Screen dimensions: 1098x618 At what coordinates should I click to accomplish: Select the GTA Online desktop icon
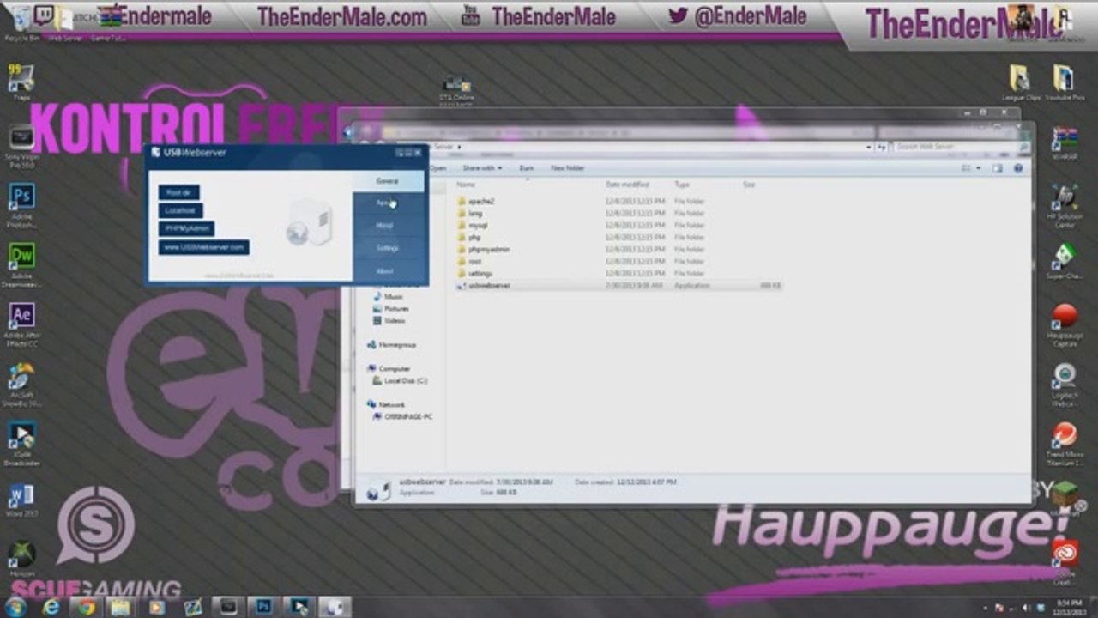(456, 89)
